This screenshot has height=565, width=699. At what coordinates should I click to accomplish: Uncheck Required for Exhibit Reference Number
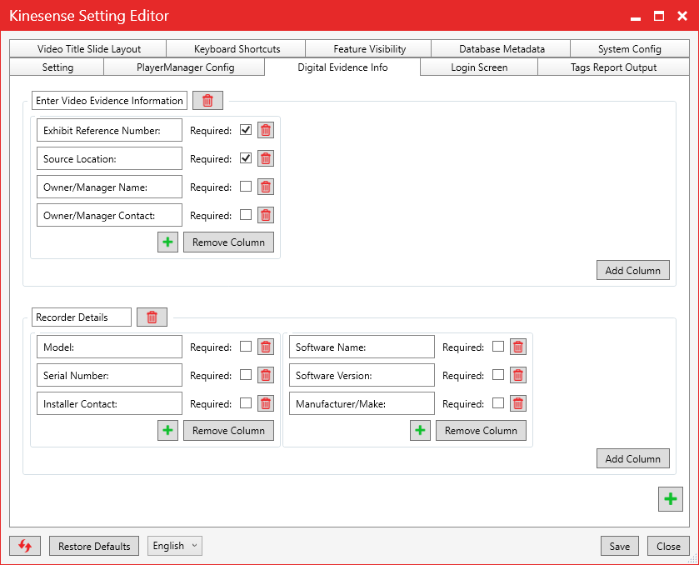(246, 130)
